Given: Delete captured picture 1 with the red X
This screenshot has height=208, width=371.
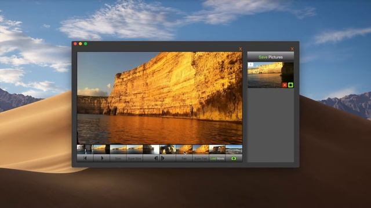Looking at the screenshot, I should click(285, 85).
